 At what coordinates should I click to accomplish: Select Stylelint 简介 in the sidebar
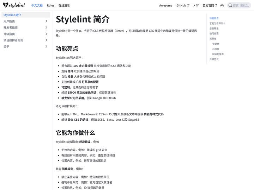[26, 15]
